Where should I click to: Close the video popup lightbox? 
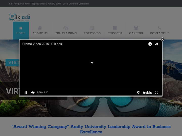tap(162, 39)
